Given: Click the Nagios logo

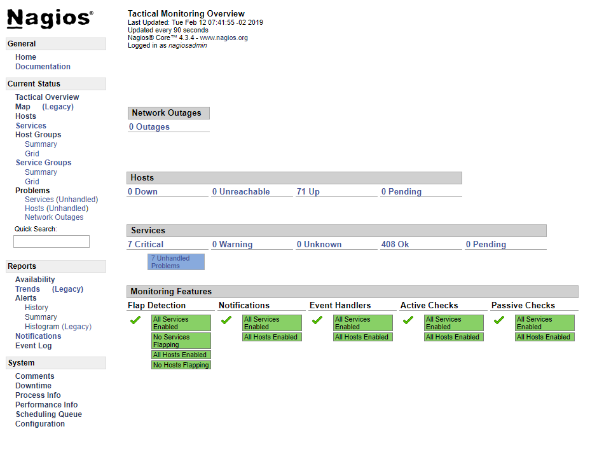Looking at the screenshot, I should point(50,19).
